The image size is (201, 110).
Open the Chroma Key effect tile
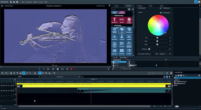tap(122, 44)
